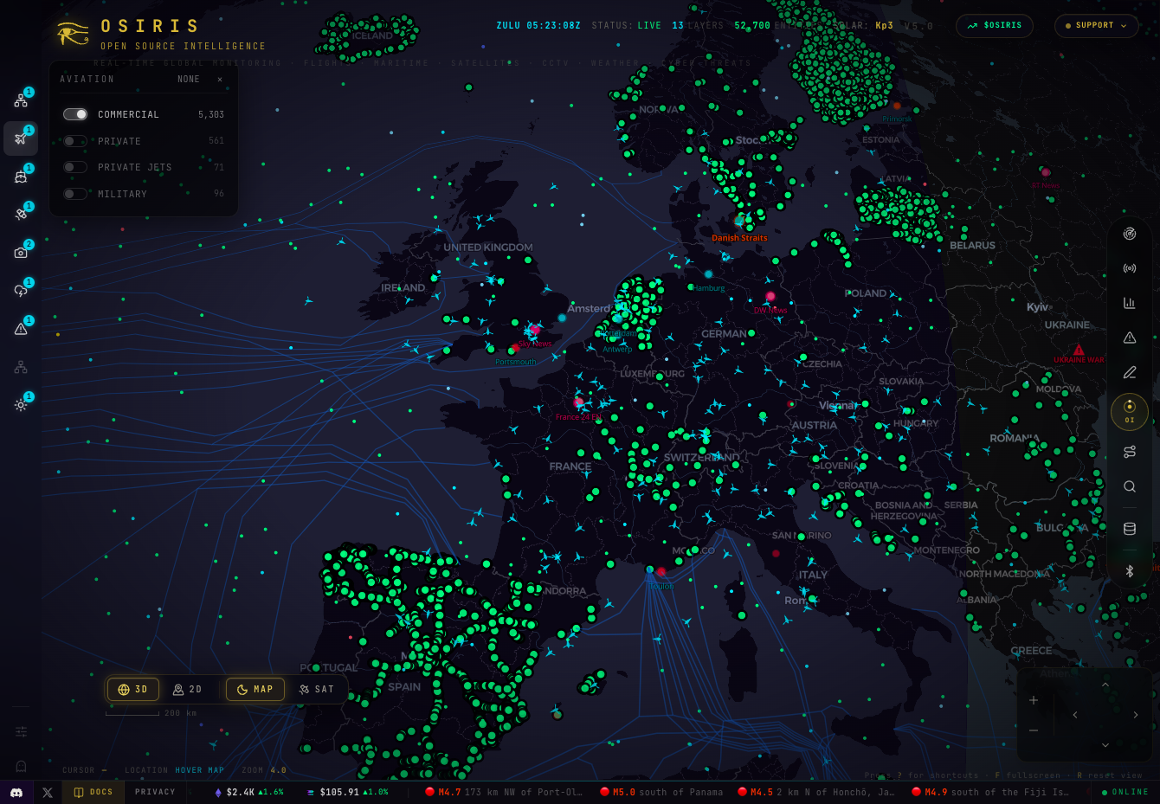Open the network topology layer icon with badge
Screen dimensions: 1160x804
tap(21, 100)
